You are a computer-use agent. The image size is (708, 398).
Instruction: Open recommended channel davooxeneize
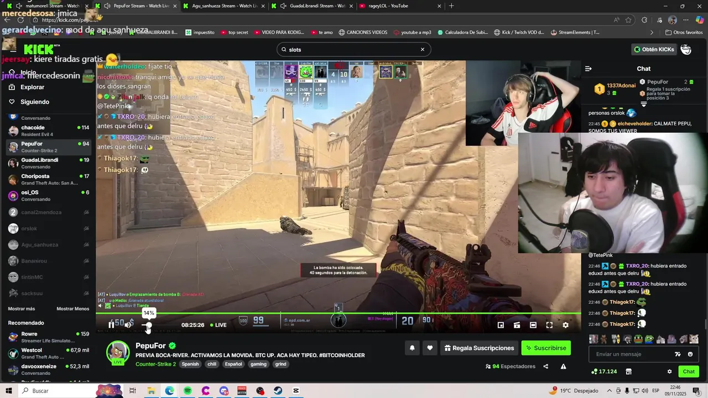click(49, 369)
